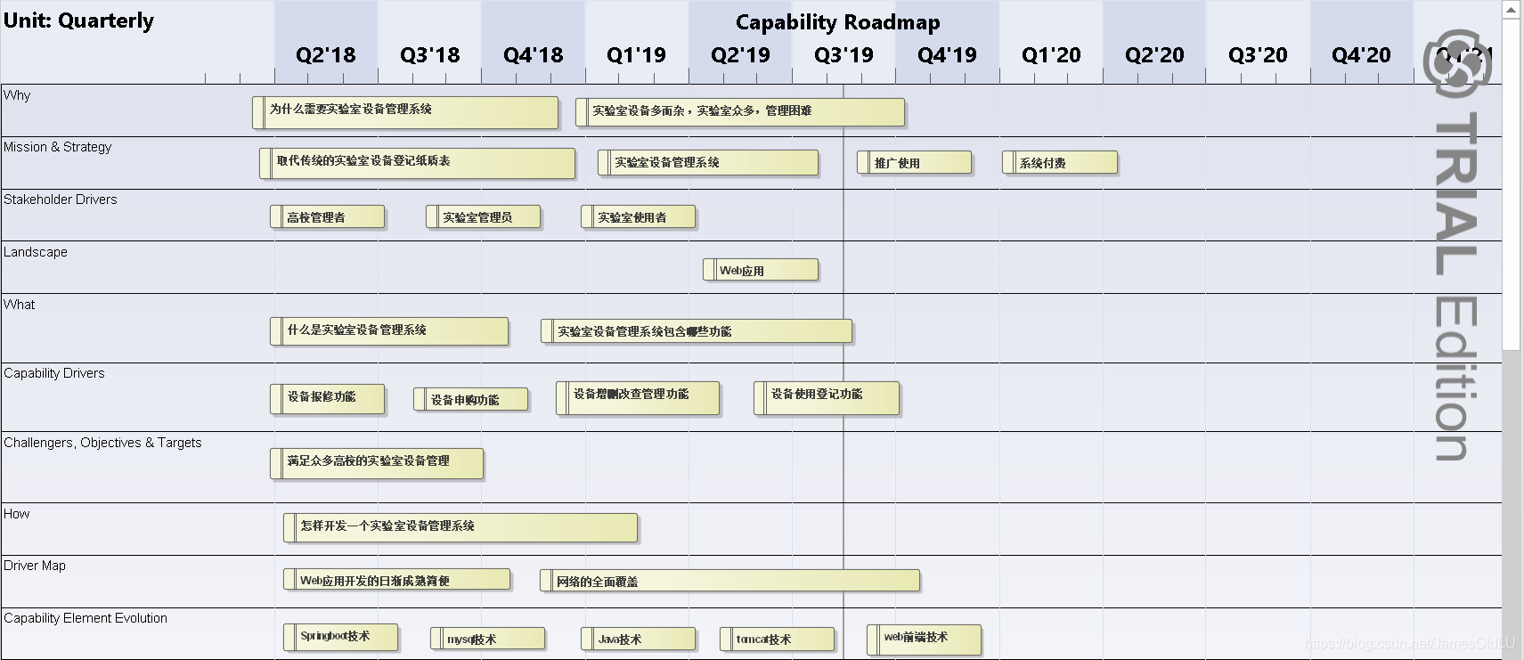Click Web应用开发的日渐成熟简便 bar
The width and height of the screenshot is (1524, 660).
[397, 580]
